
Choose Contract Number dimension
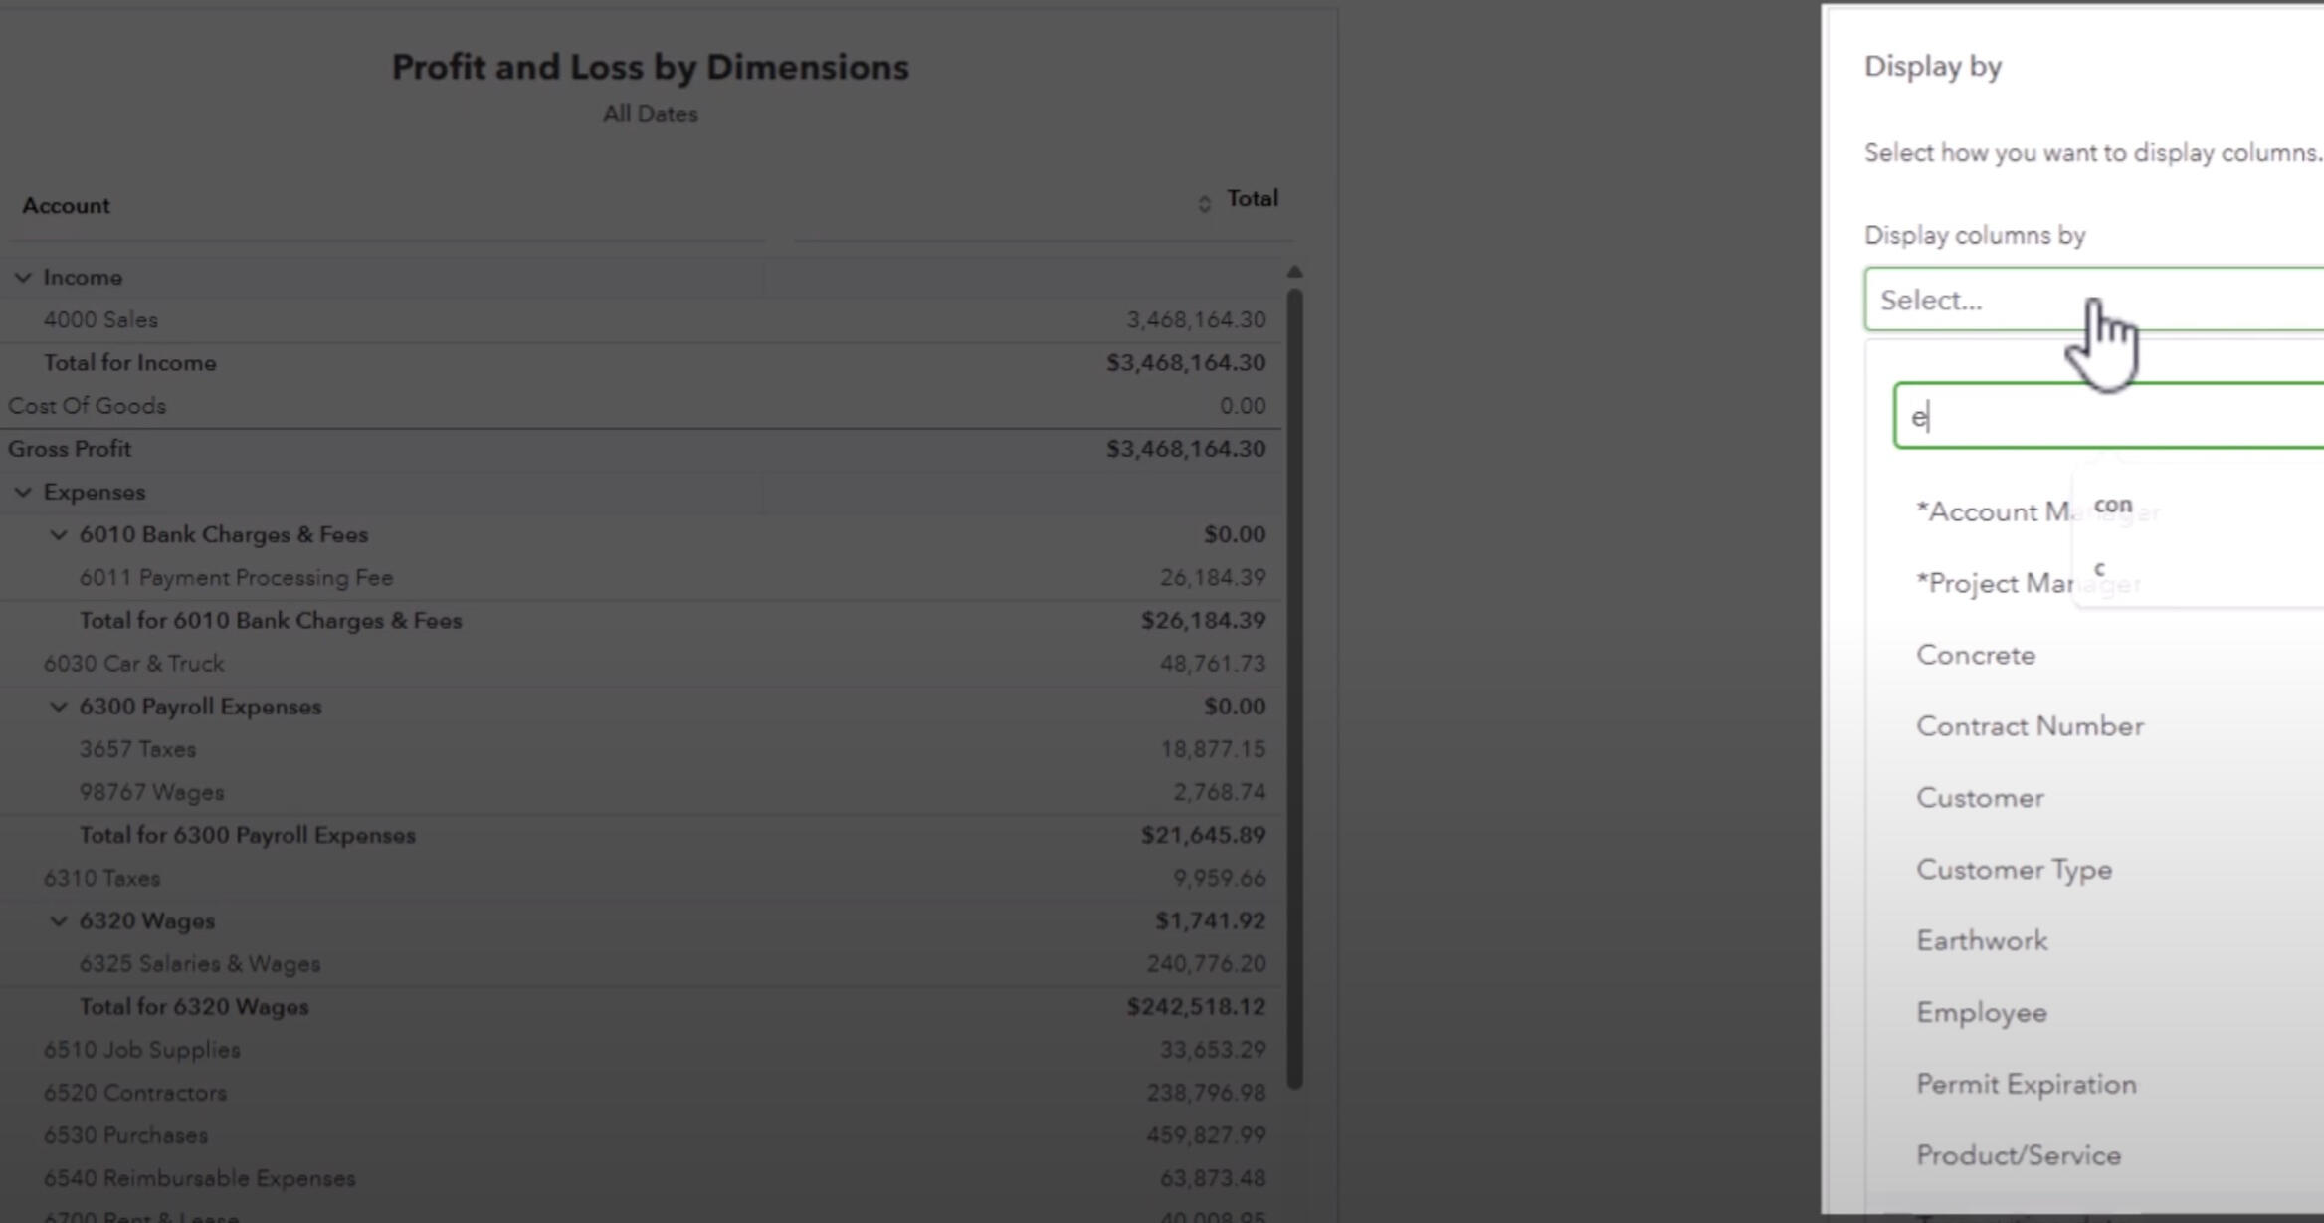[2030, 726]
